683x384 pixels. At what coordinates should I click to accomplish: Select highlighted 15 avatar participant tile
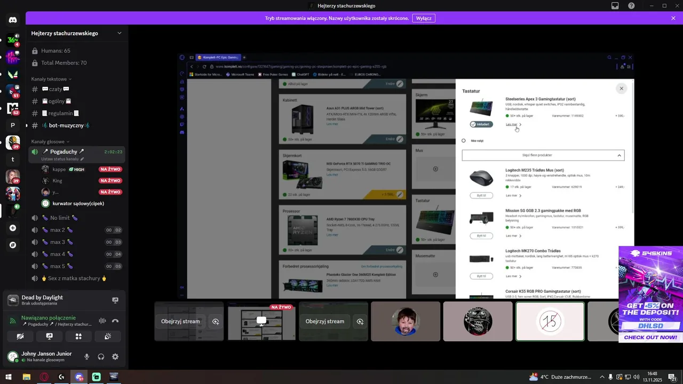(x=550, y=321)
